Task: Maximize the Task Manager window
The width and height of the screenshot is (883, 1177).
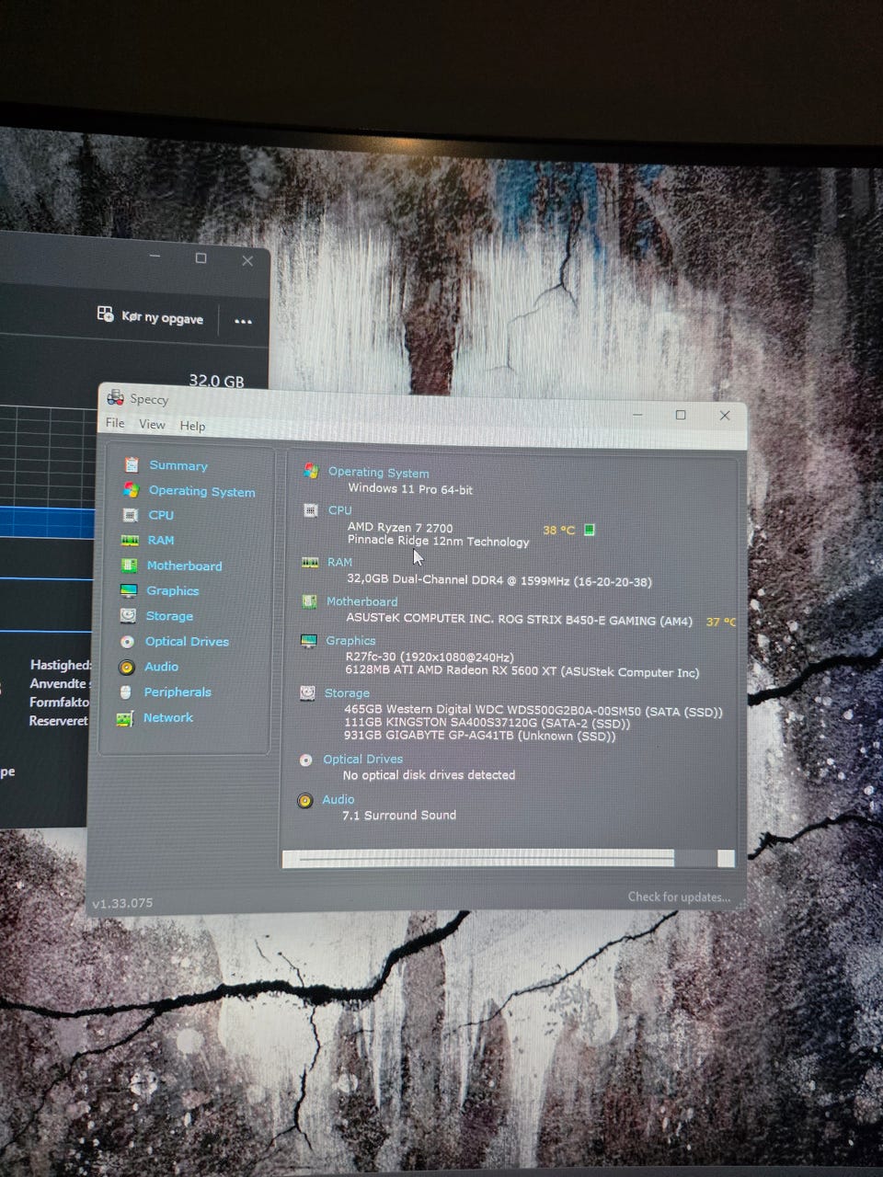Action: [201, 258]
